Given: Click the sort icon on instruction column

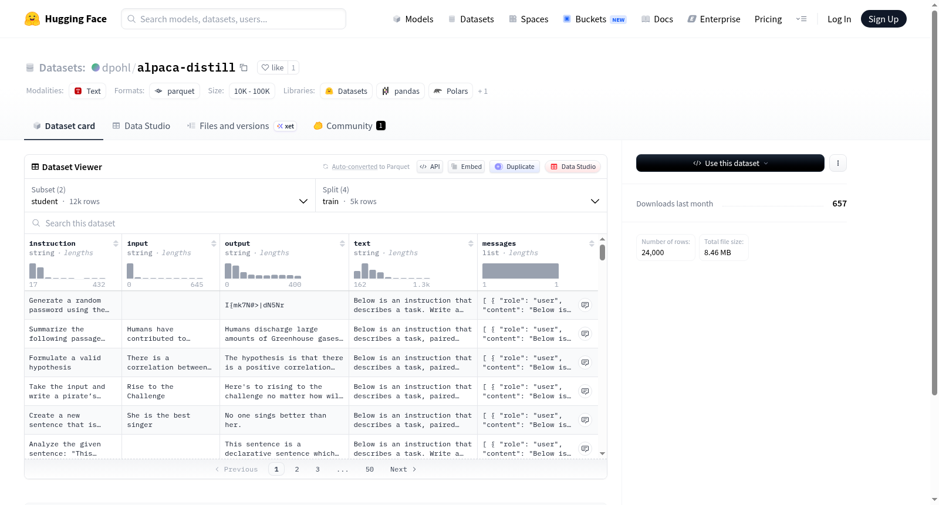Looking at the screenshot, I should coord(116,243).
